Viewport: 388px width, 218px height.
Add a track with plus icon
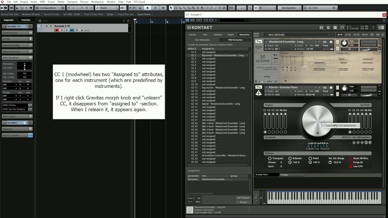[x=124, y=21]
